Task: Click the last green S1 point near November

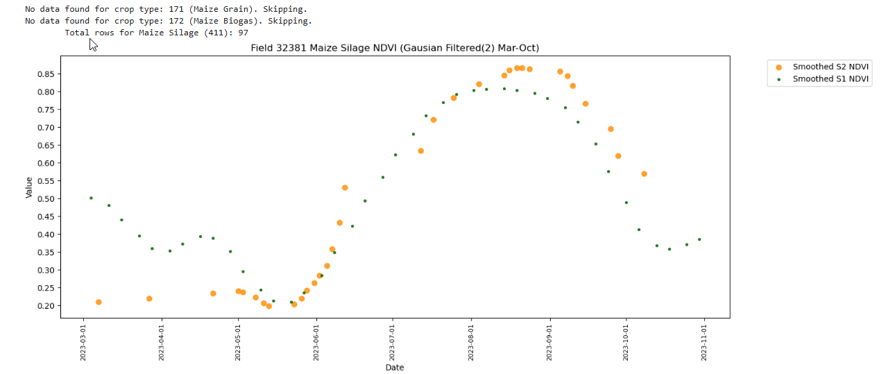Action: 699,239
